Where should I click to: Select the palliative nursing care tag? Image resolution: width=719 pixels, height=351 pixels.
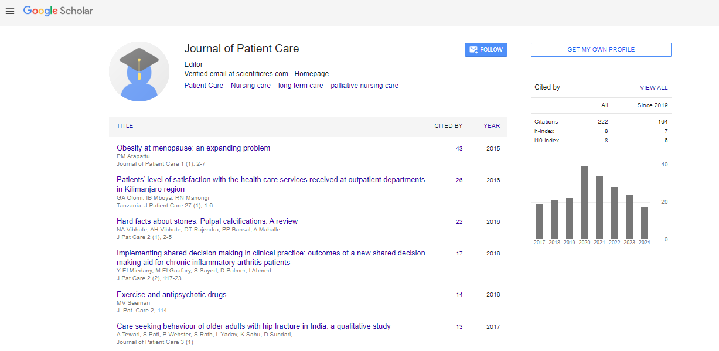click(364, 86)
